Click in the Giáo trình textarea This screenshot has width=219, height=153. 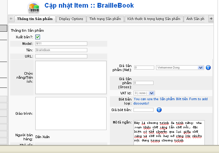tap(71, 113)
